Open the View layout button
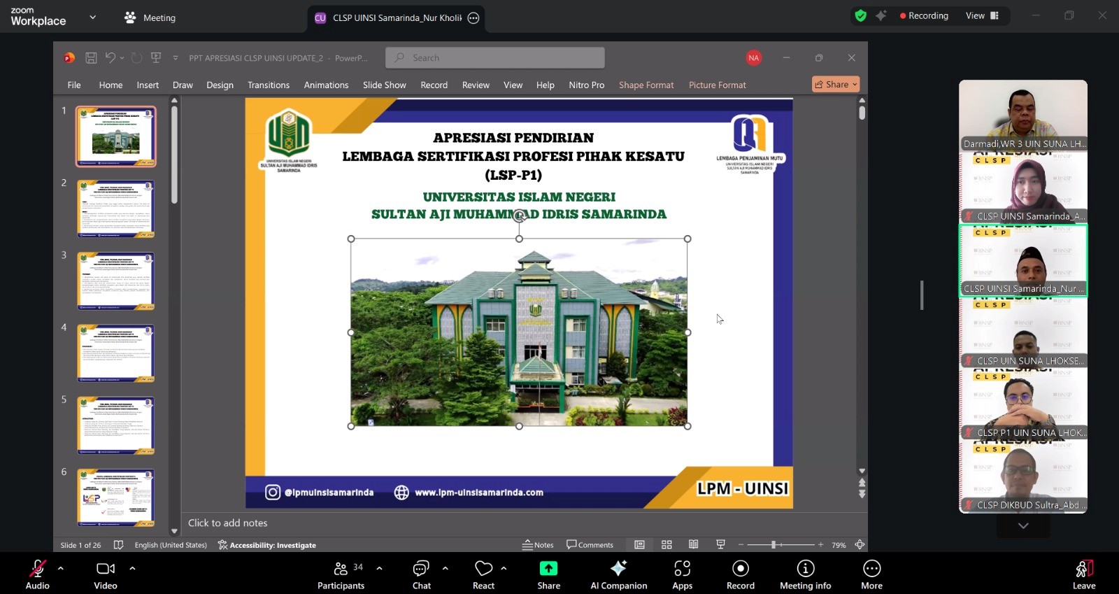This screenshot has height=594, width=1119. 982,15
